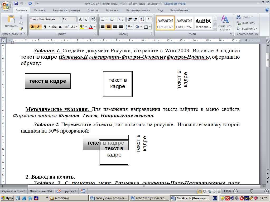Viewport: 270px width, 202px height.
Task: Toggle the ruler display button
Action: [x=268, y=41]
